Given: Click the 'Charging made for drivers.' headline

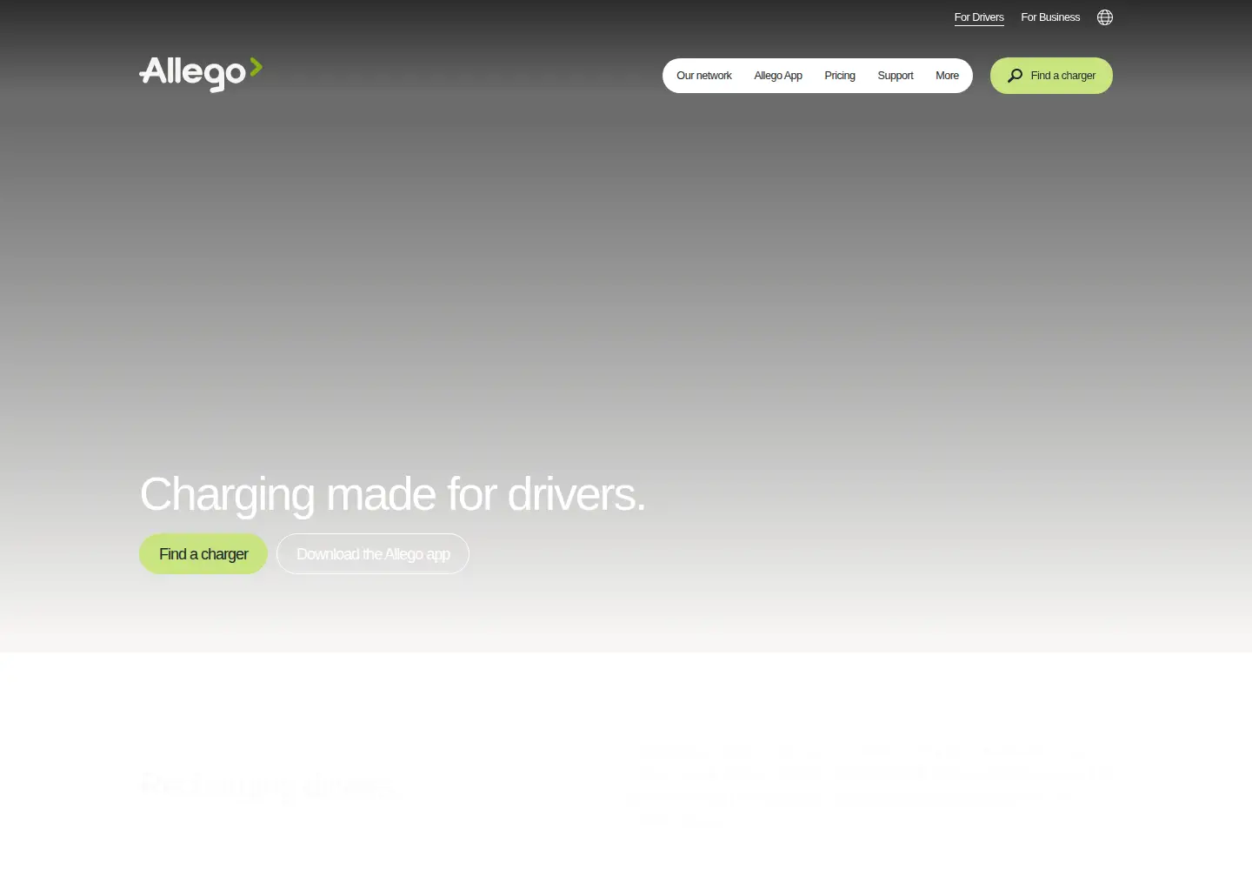Looking at the screenshot, I should point(392,494).
